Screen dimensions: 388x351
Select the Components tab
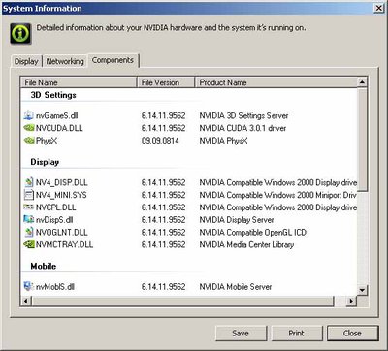pyautogui.click(x=113, y=60)
